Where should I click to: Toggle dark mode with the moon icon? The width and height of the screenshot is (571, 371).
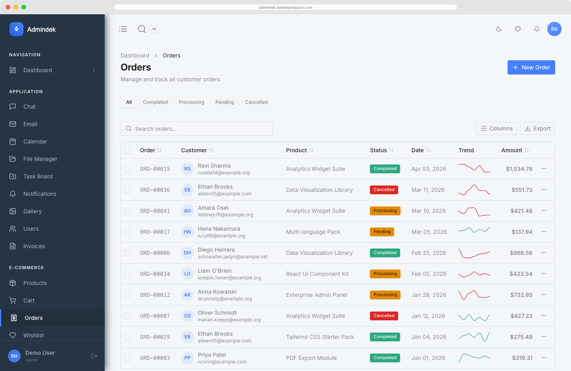(x=499, y=29)
